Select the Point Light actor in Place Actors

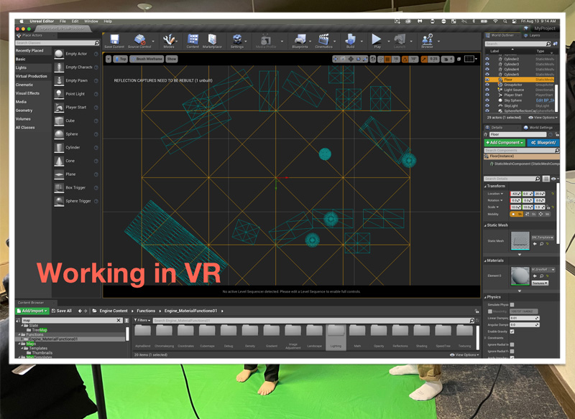(75, 94)
